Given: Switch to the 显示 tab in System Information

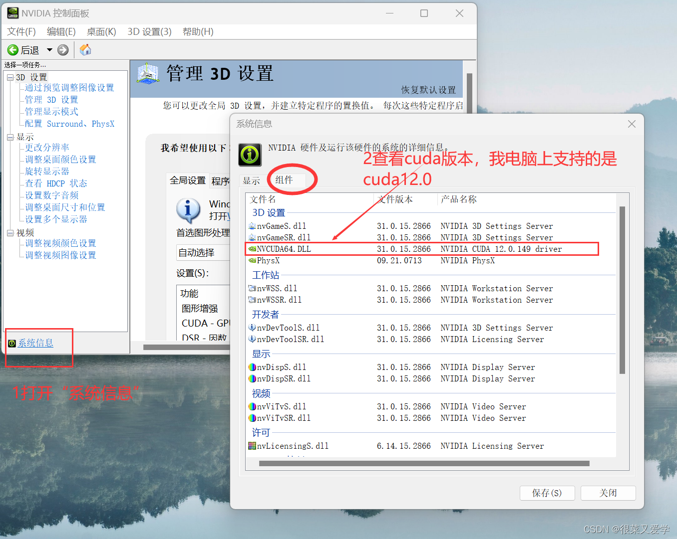Looking at the screenshot, I should tap(252, 180).
